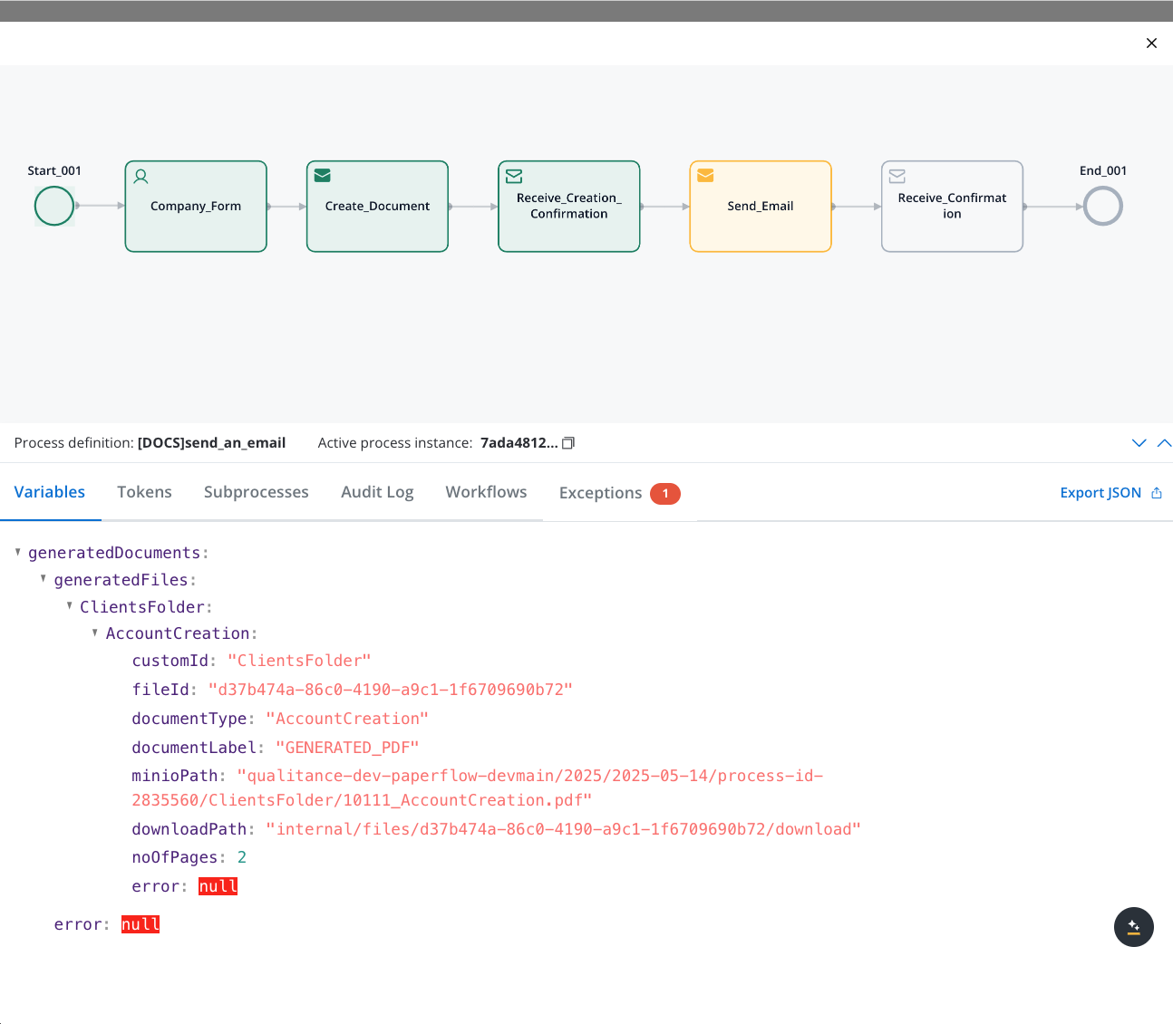
Task: Click the null value under AccountCreation error
Action: click(x=218, y=886)
